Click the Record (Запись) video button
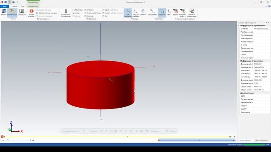Screen dimensions: 271x152 click(x=175, y=12)
